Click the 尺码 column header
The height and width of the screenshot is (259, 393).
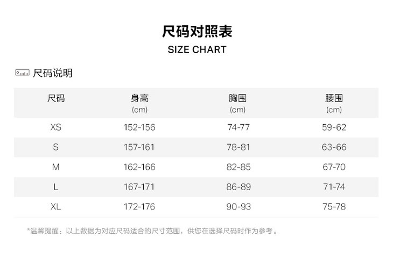56,98
